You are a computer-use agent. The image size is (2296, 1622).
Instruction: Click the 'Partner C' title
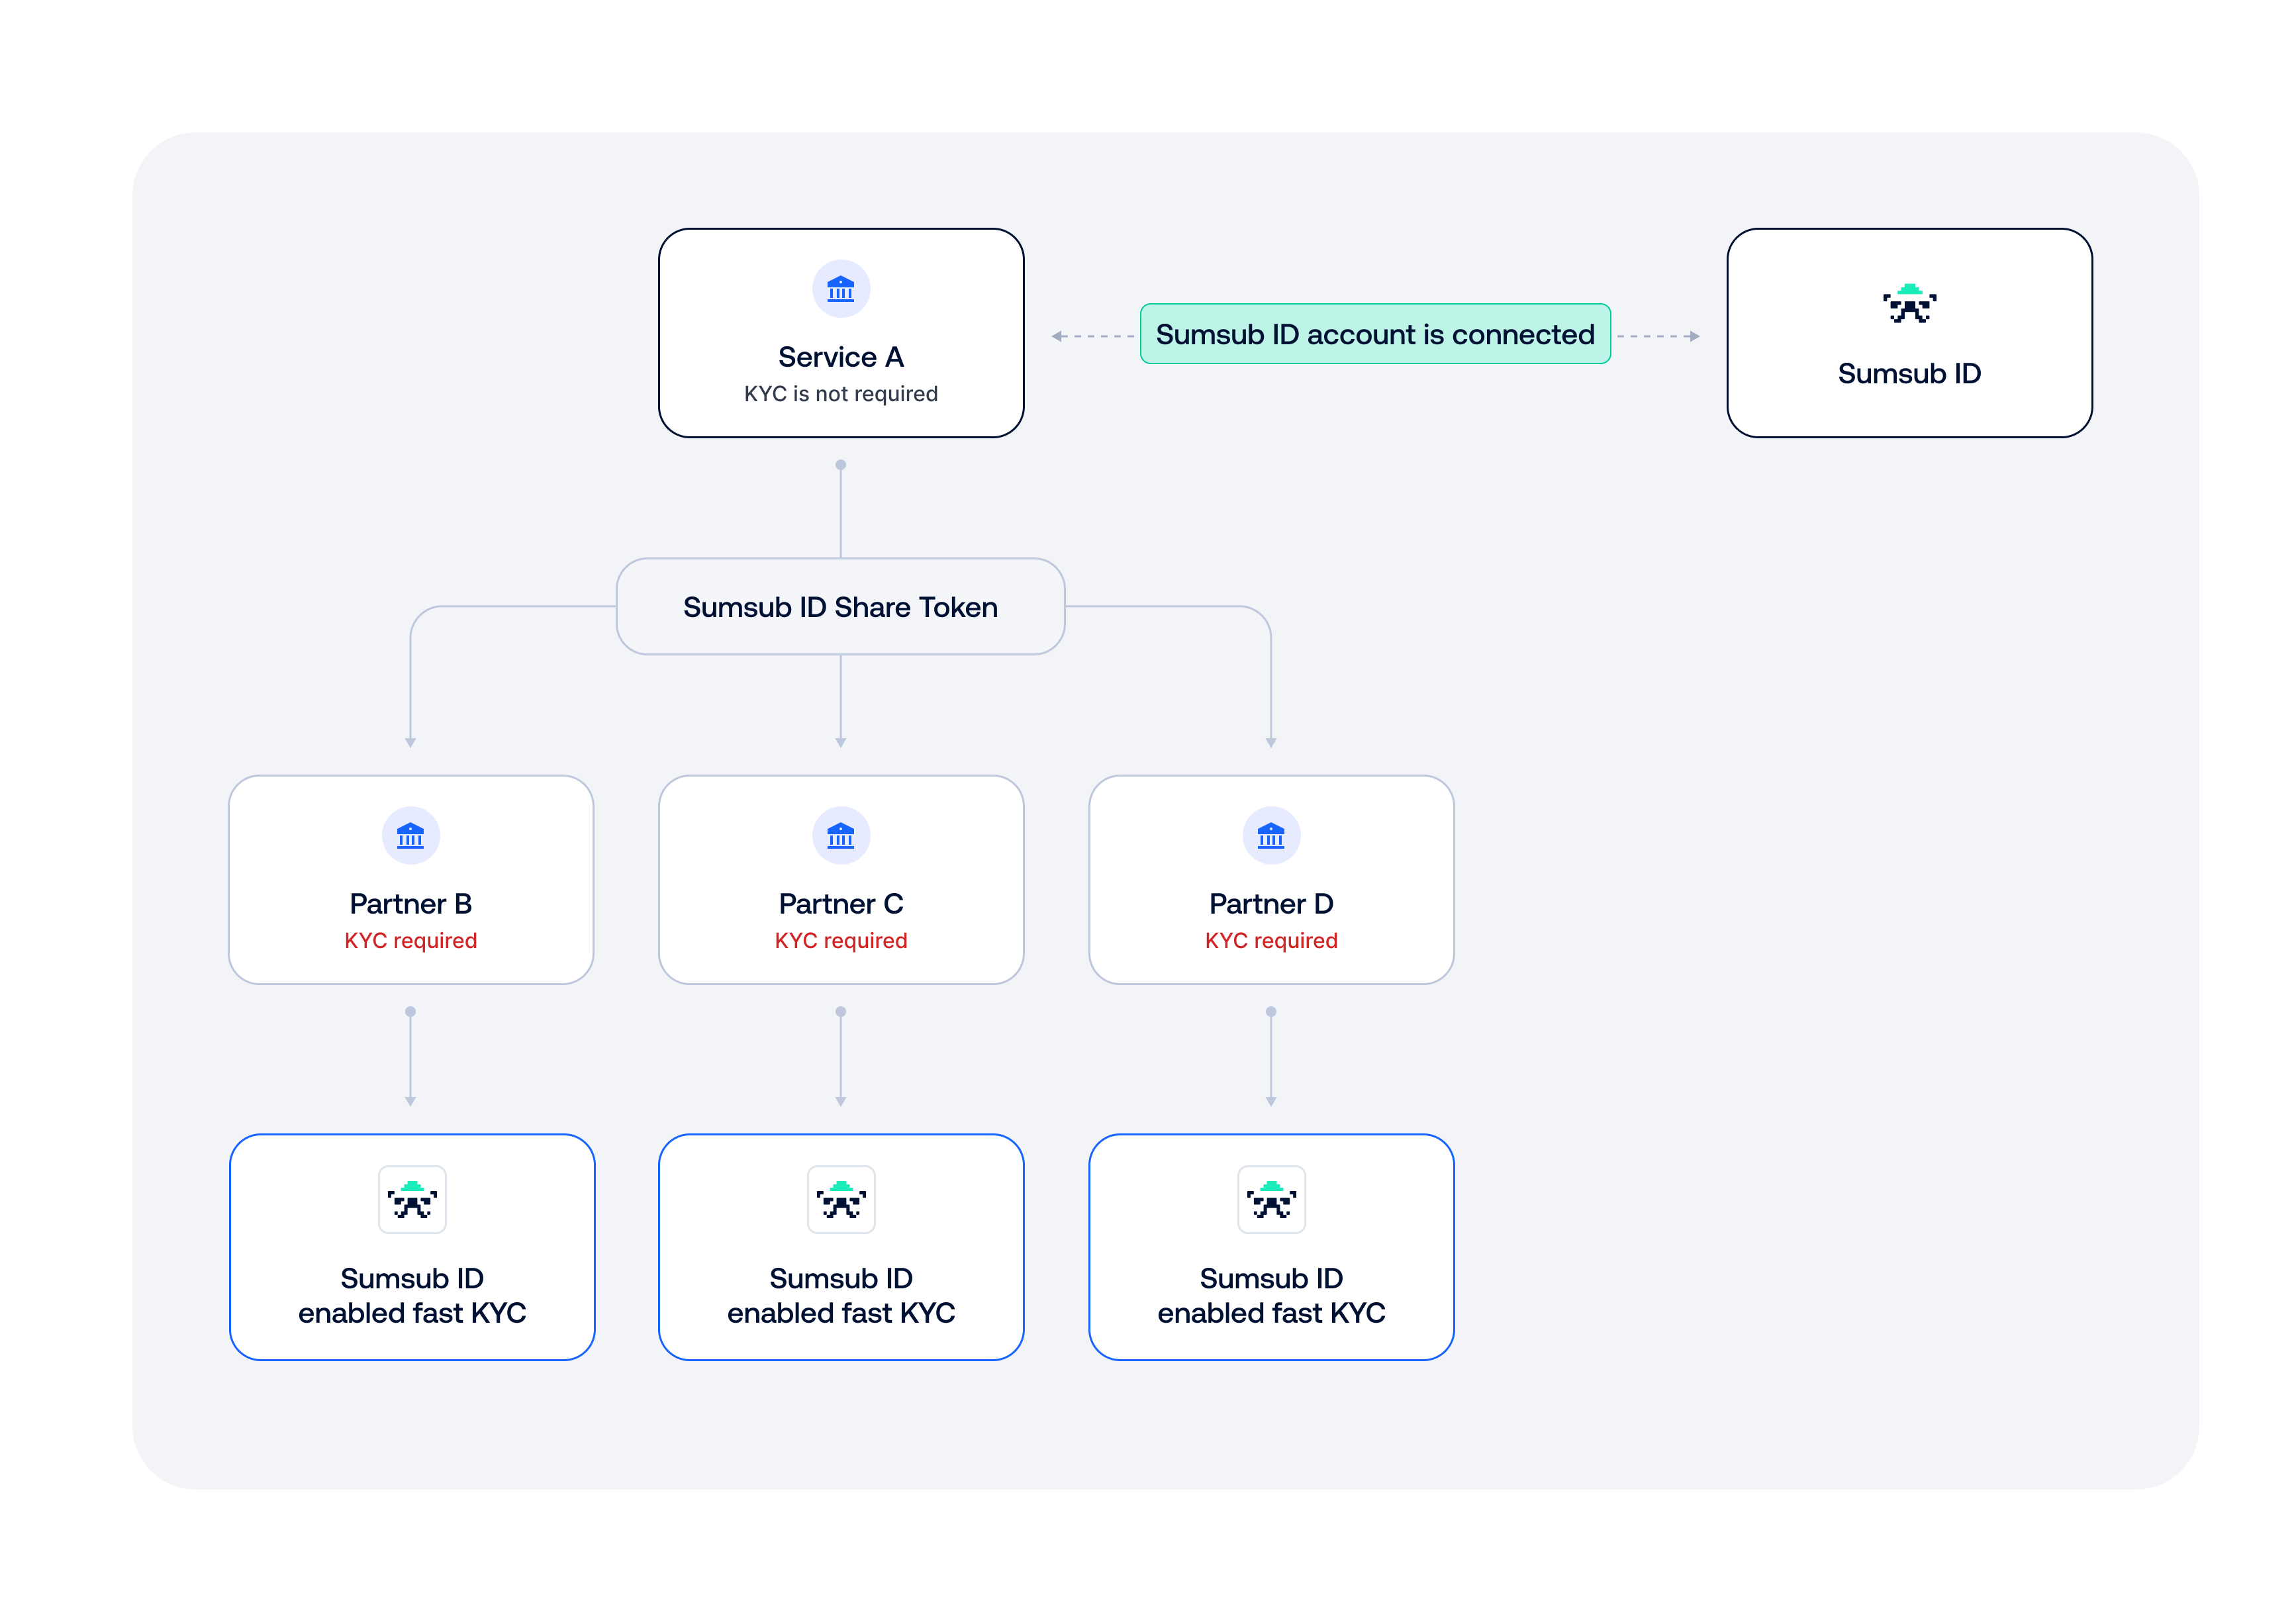[841, 904]
